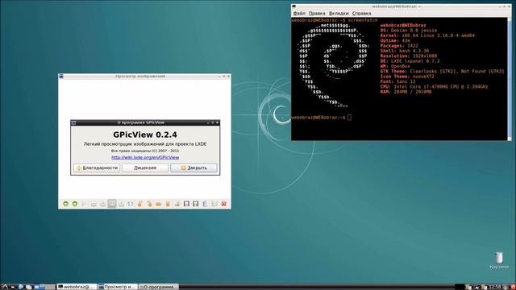Click the panel clock showing 12:58
Viewport: 516px width, 290px height.
point(494,287)
